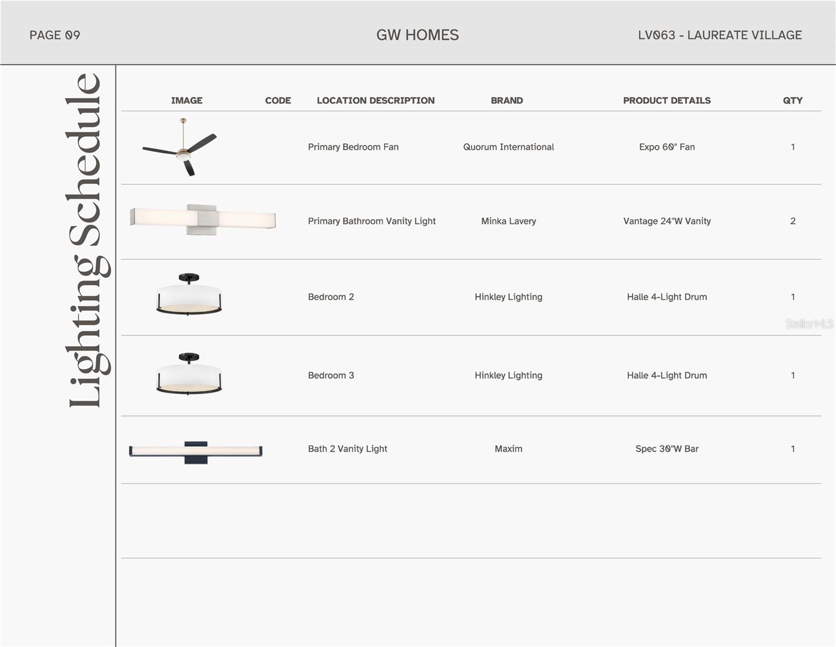836x647 pixels.
Task: Click the Maxim bar light image
Action: pyautogui.click(x=195, y=451)
